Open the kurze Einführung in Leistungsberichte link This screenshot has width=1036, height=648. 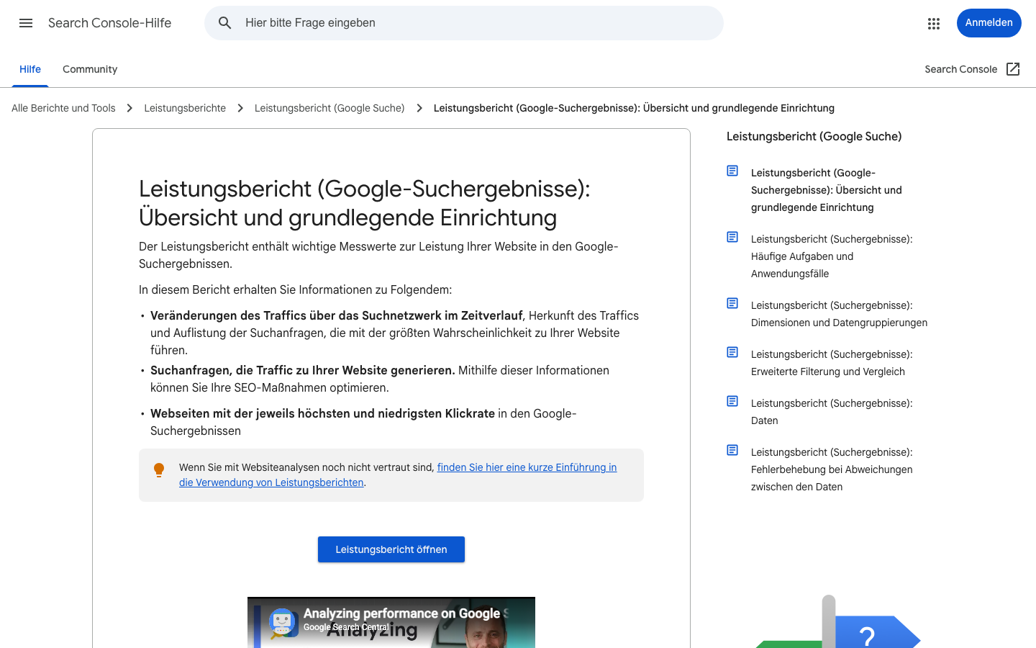398,474
